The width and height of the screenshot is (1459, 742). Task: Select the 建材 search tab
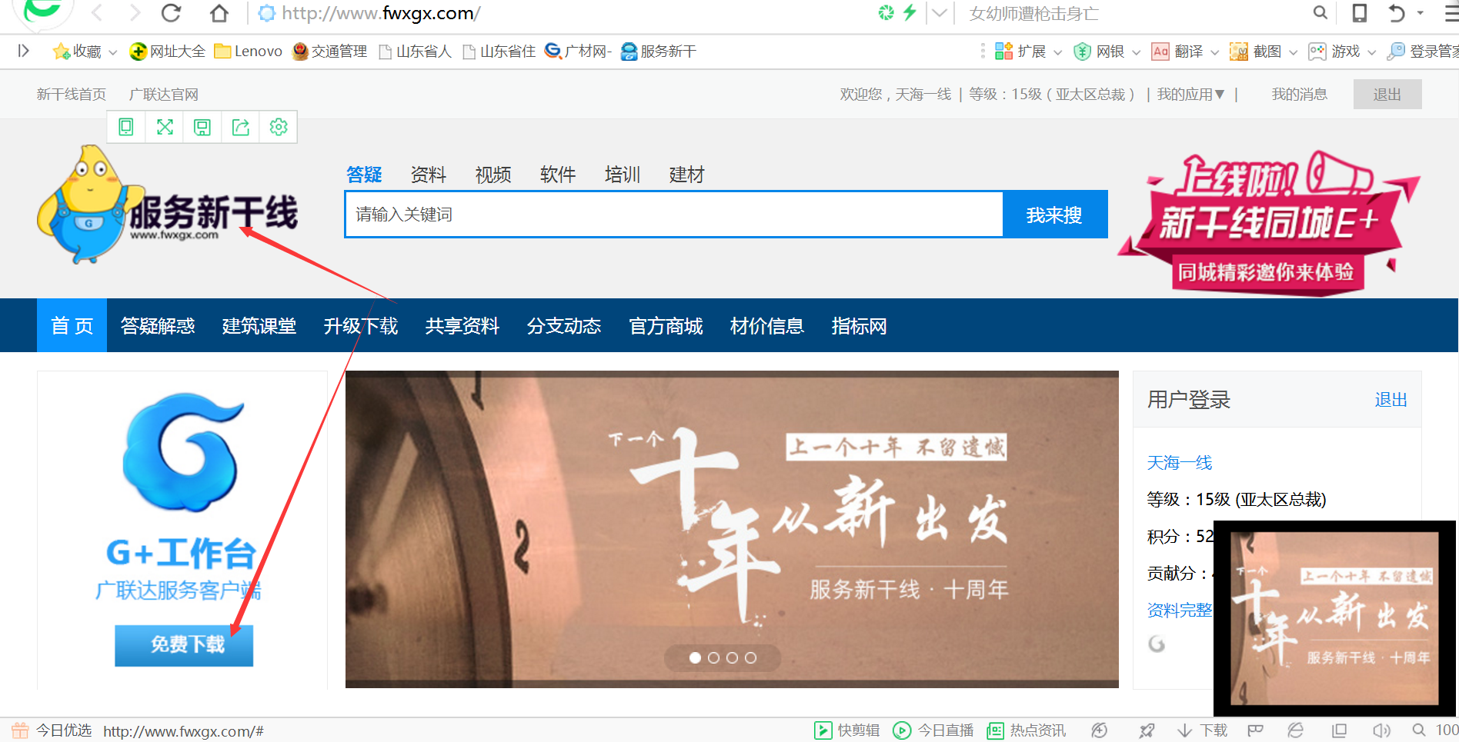click(x=687, y=175)
